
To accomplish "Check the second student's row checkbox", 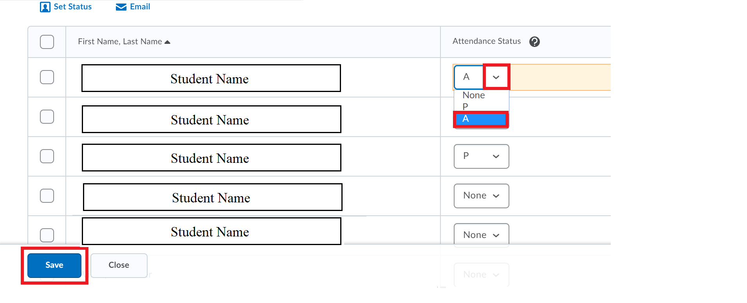I will tap(47, 116).
